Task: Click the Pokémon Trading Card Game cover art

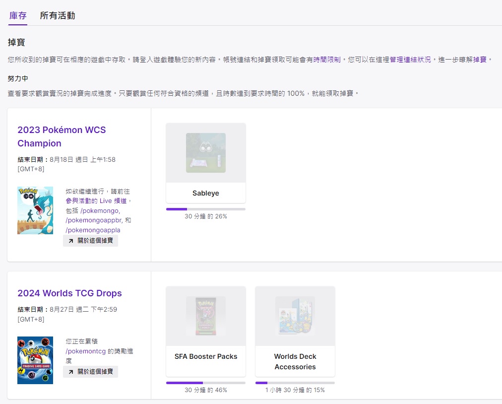Action: click(x=35, y=360)
